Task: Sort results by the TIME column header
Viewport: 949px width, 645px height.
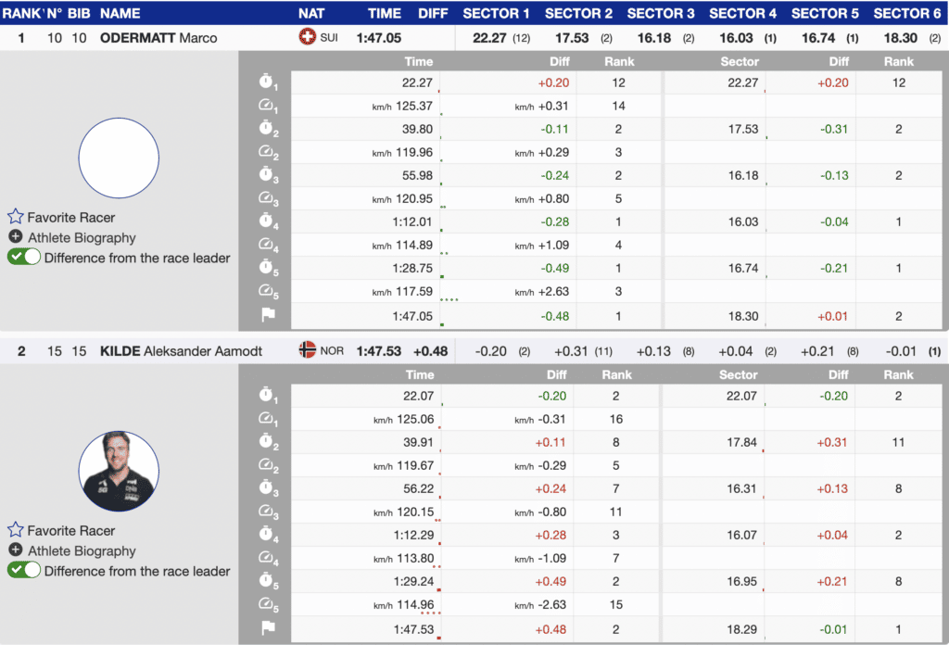Action: click(384, 13)
